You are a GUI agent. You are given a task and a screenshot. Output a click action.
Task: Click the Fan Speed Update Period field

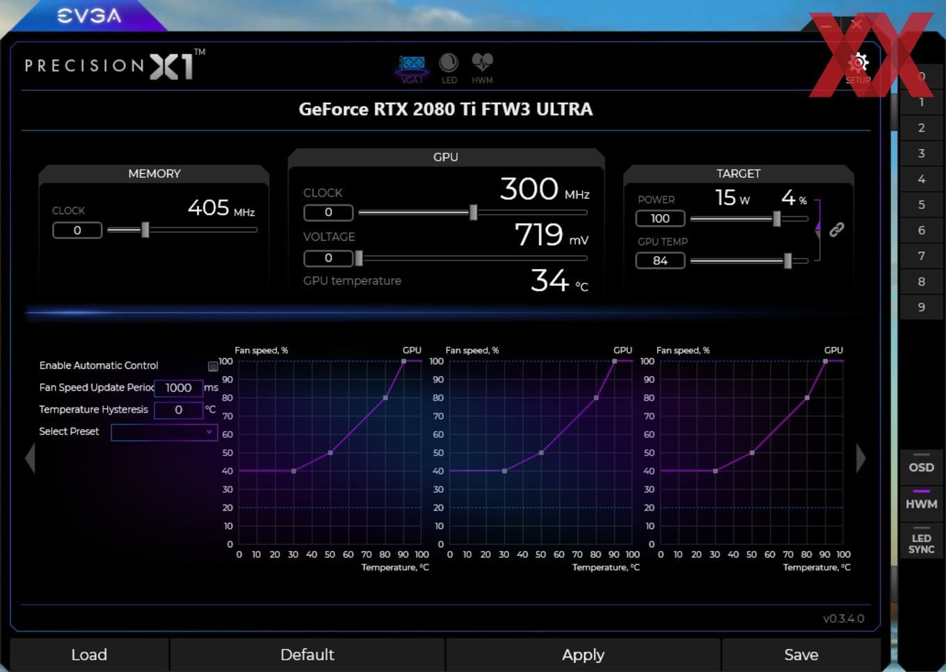point(179,388)
